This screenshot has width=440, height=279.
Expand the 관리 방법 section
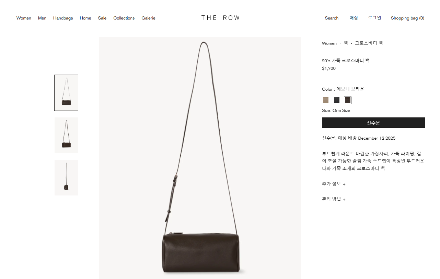click(334, 199)
